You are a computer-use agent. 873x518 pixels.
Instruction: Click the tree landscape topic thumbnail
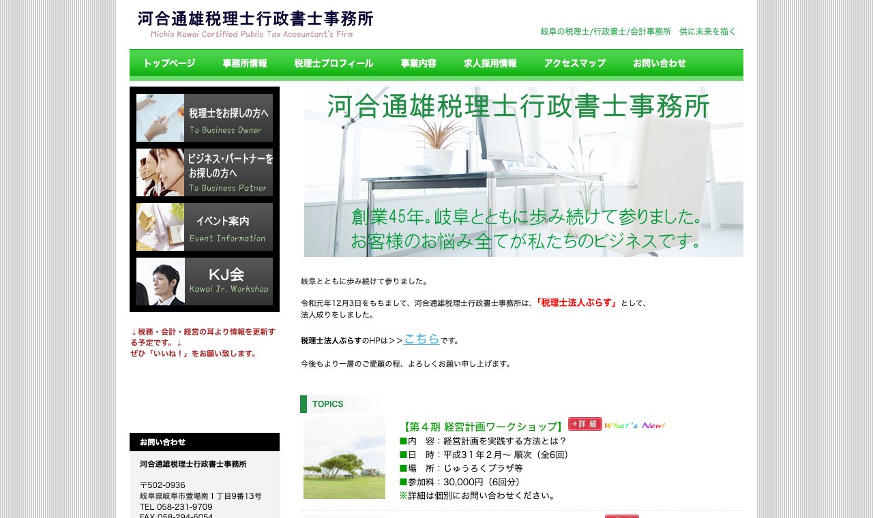[x=344, y=458]
